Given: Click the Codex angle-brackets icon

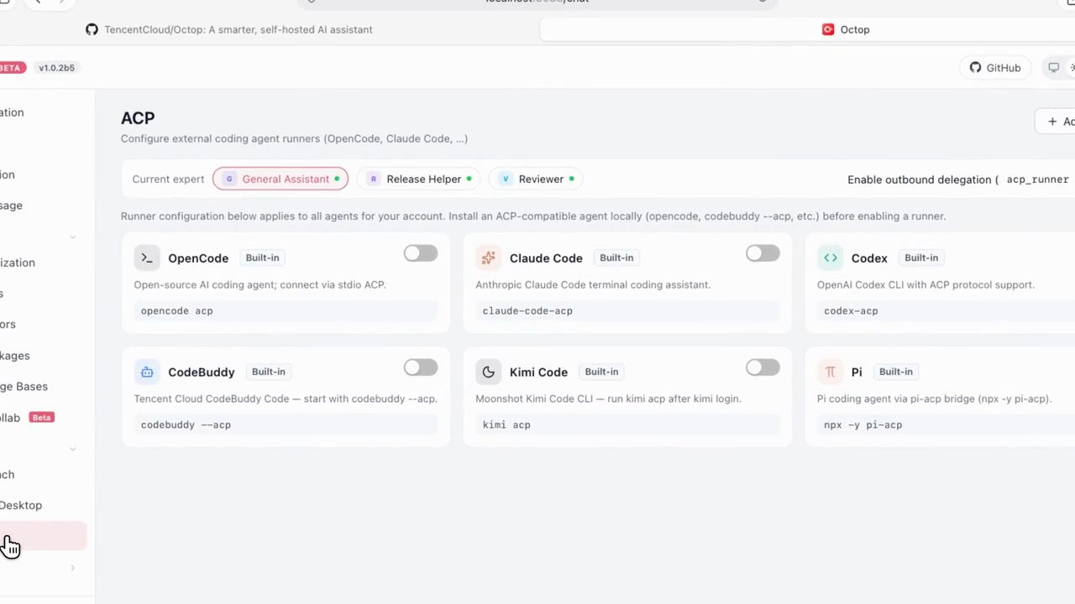Looking at the screenshot, I should click(831, 258).
